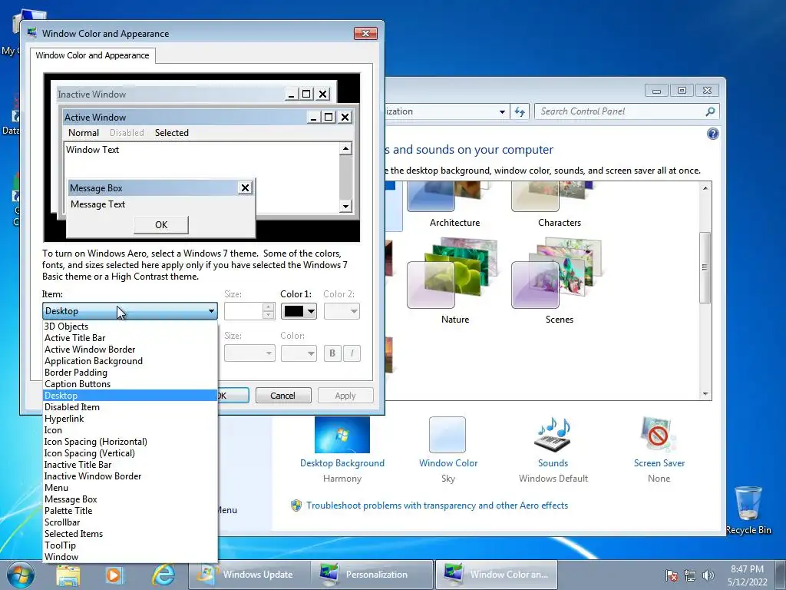Pick Inactive Window Border entry
786x590 pixels.
tap(130, 476)
